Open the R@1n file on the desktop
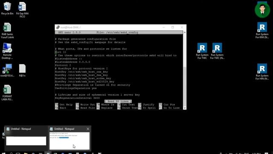273x154 pixels. click(22, 70)
